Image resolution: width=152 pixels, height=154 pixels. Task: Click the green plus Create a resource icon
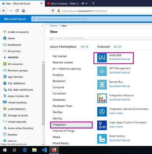point(5,32)
